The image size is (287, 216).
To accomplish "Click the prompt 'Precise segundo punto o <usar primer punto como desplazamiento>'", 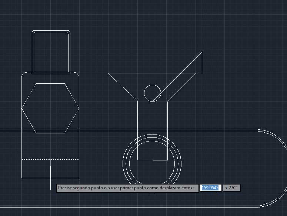I will 127,188.
